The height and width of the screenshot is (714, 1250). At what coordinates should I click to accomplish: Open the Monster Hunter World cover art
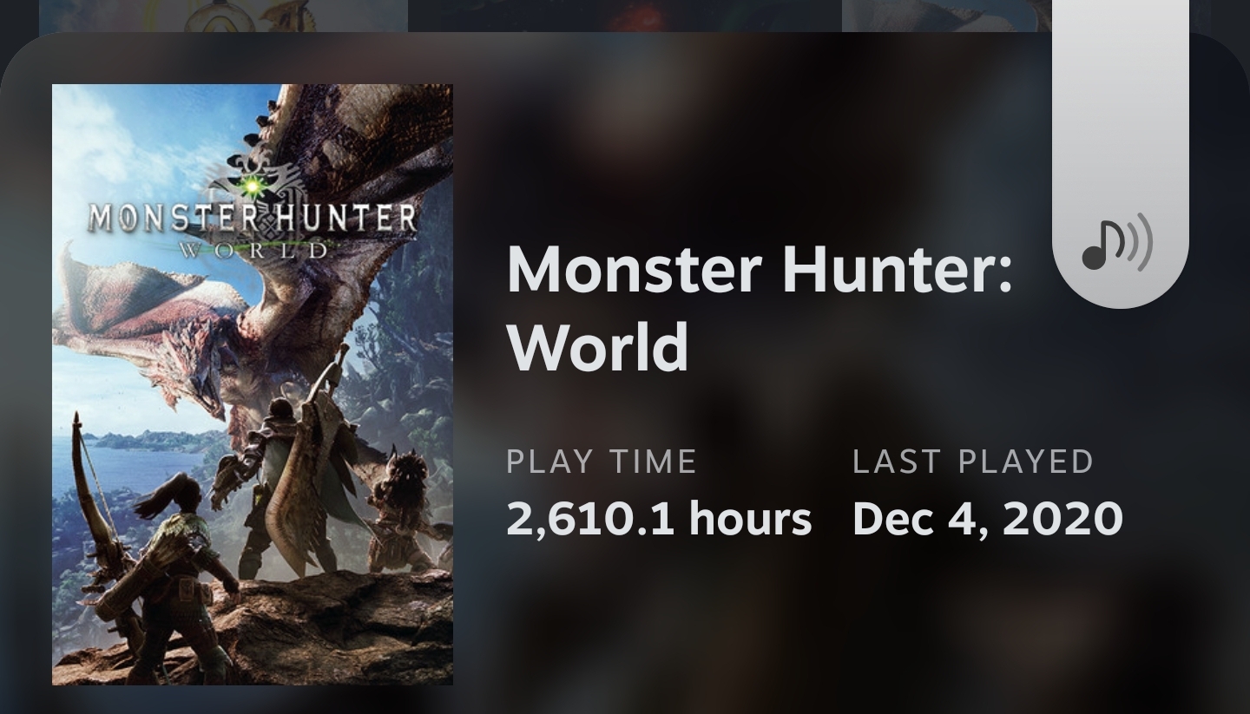[253, 384]
